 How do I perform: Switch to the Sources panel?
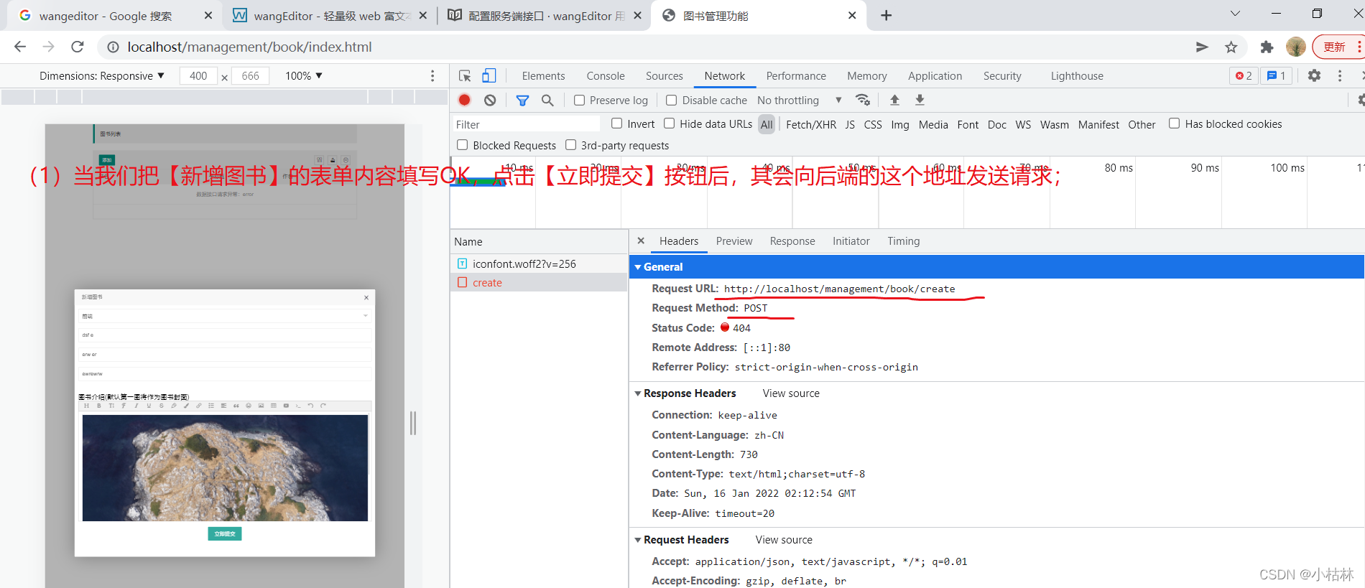665,76
